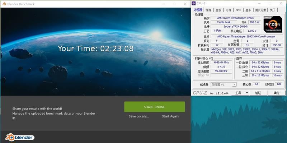
Task: Minimize the Blender Benchmark window
Action: click(x=164, y=4)
